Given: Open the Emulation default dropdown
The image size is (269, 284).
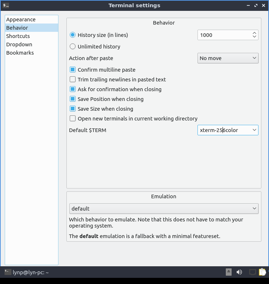Looking at the screenshot, I should click(x=163, y=209).
